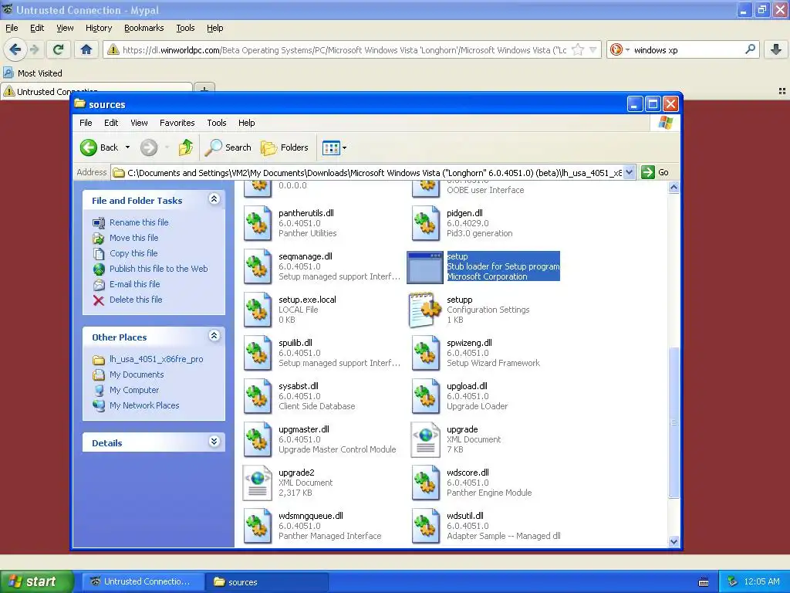Click the file list scroll up arrow

[x=674, y=188]
